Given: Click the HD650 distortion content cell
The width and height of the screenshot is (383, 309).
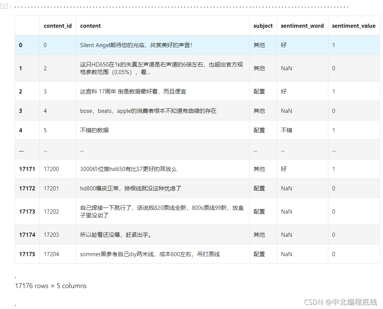Looking at the screenshot, I should [163, 68].
